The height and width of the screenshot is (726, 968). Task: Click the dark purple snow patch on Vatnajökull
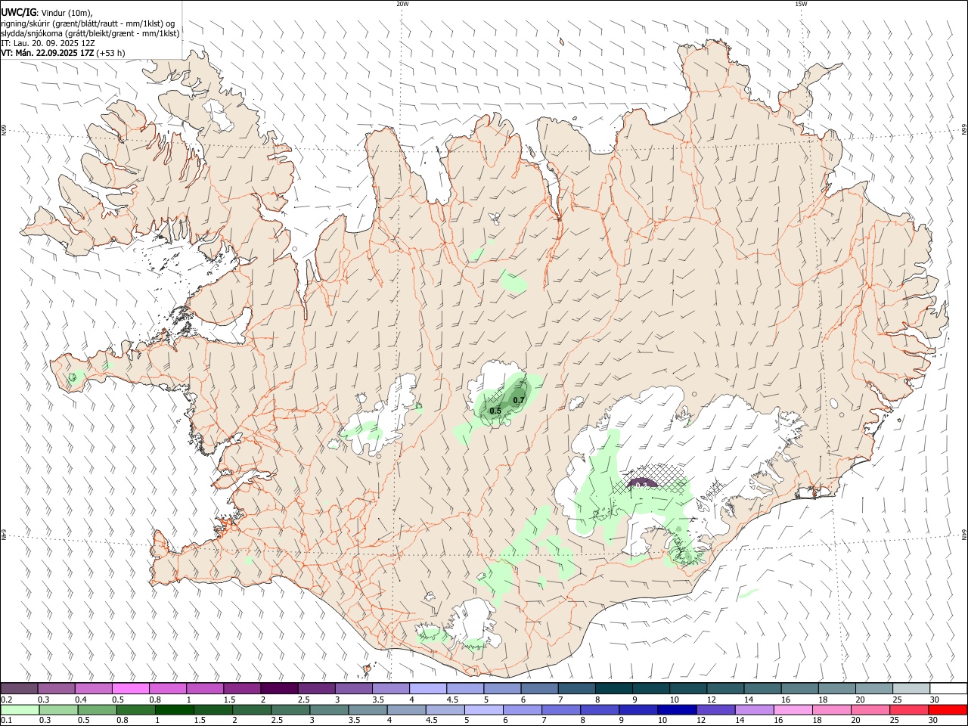(x=644, y=482)
